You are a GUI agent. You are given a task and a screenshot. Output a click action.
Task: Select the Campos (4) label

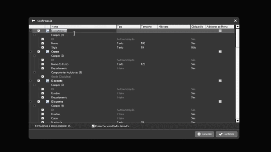[x=58, y=106]
